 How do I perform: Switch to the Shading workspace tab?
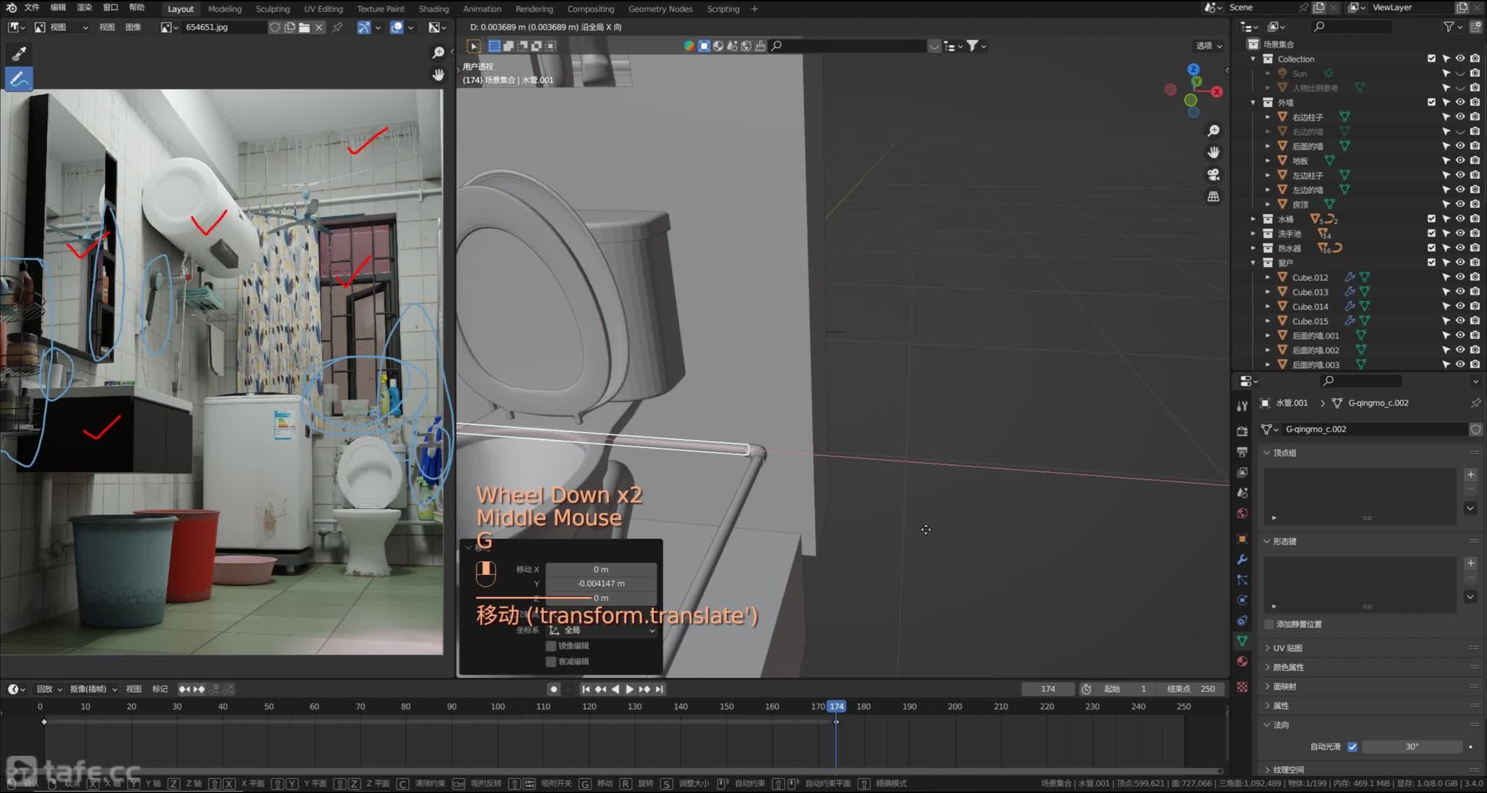(x=433, y=9)
